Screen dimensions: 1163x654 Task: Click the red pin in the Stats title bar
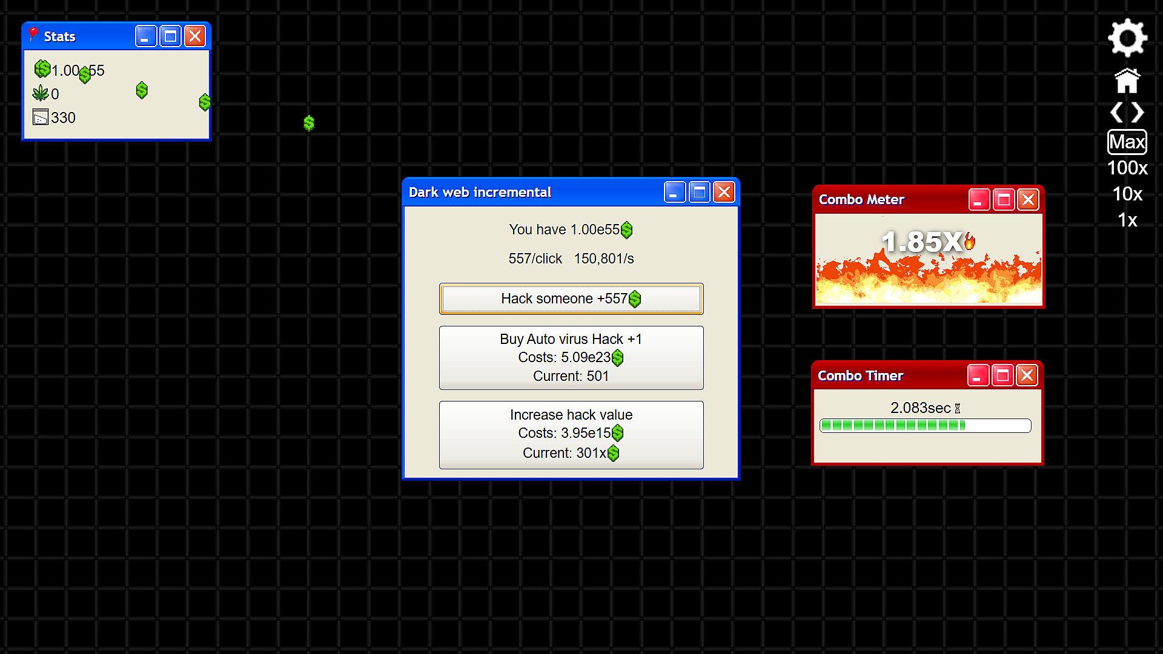pos(34,35)
